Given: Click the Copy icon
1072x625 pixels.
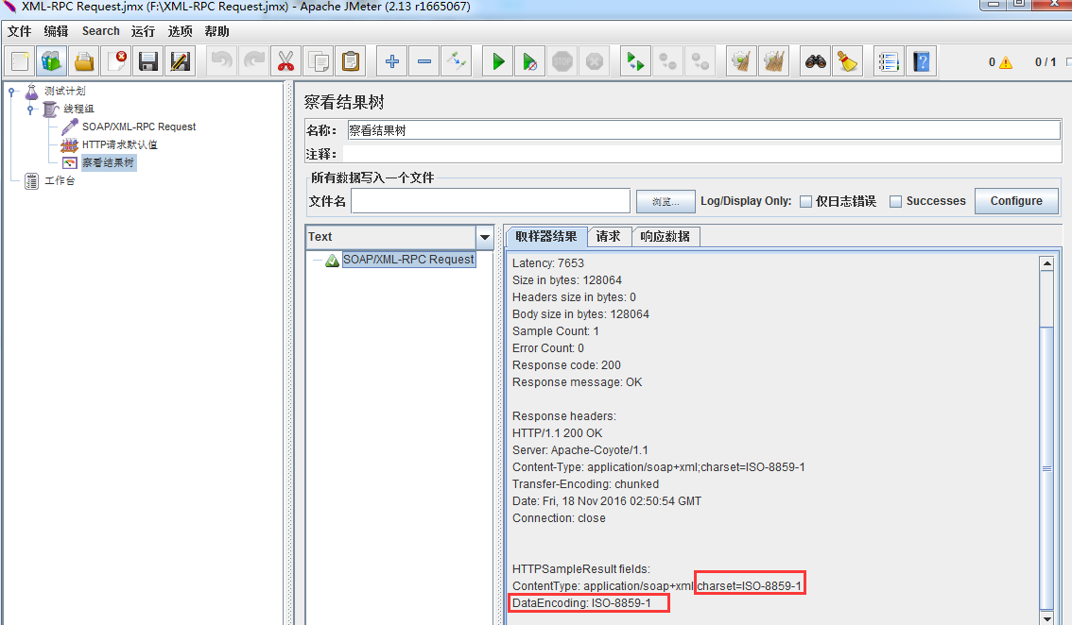Looking at the screenshot, I should (x=319, y=61).
